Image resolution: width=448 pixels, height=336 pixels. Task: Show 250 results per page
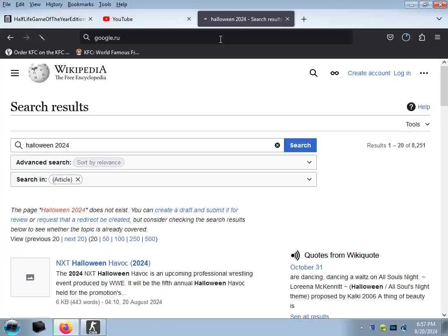pos(135,239)
